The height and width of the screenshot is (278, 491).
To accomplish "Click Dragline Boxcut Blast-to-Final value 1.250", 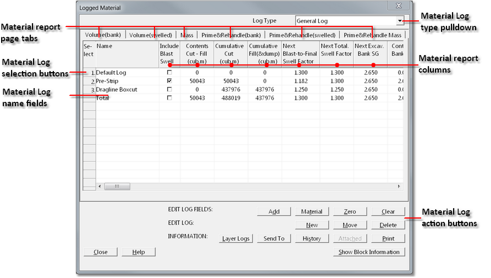I will (301, 90).
